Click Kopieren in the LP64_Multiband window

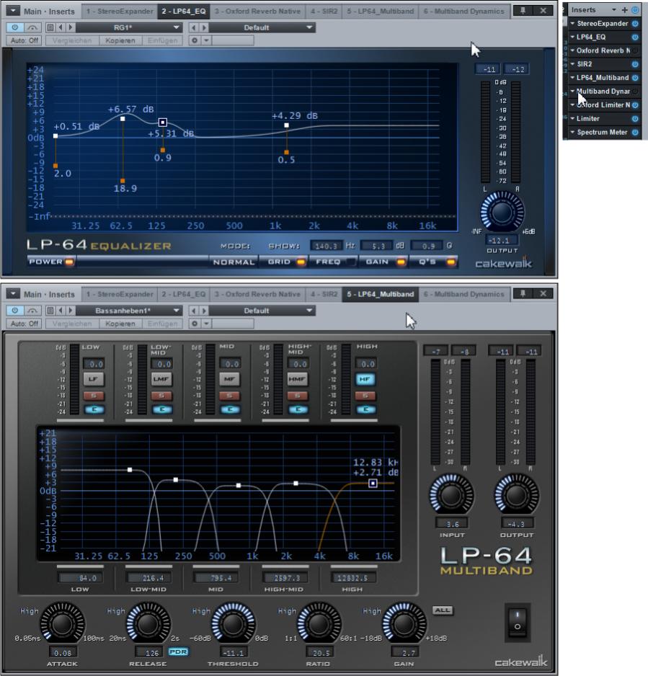pos(120,324)
